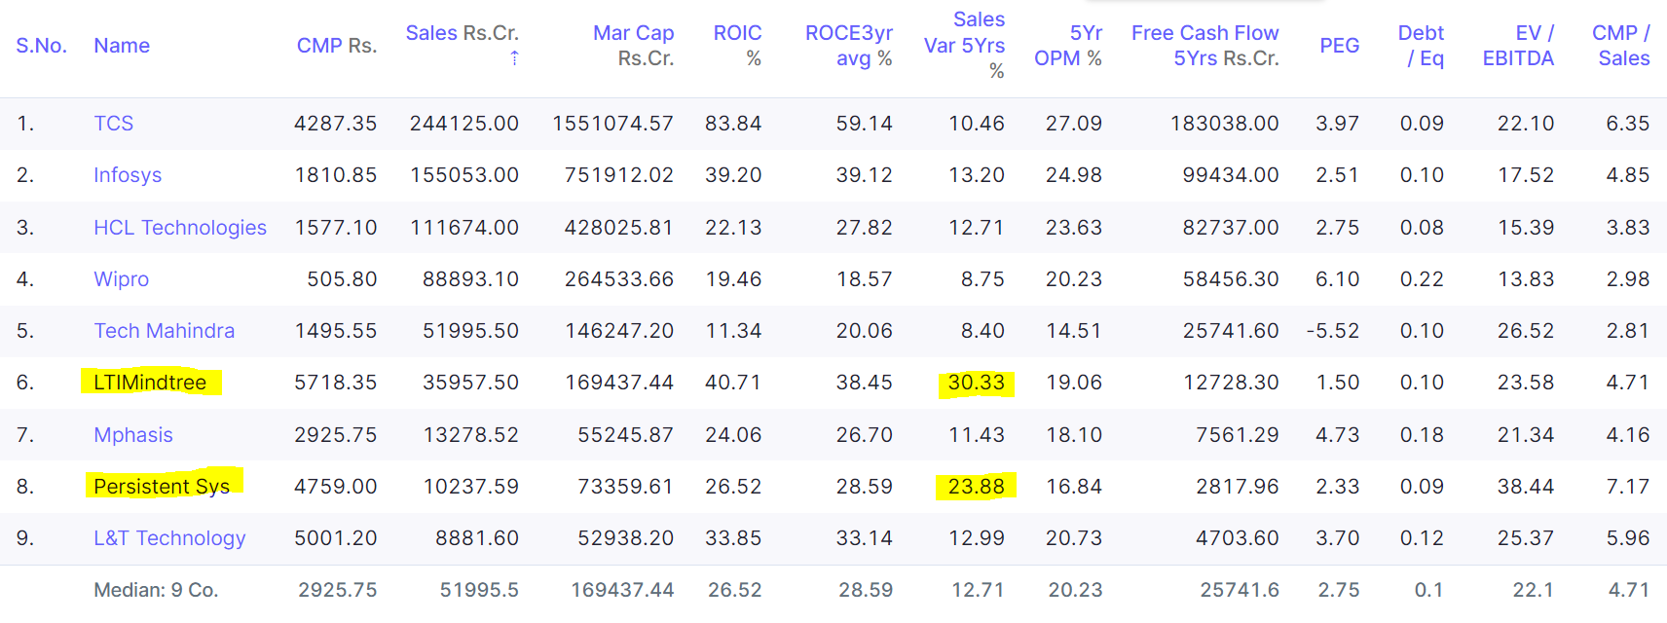Select Persistent Sys's 23.88 sales variation value
The height and width of the screenshot is (623, 1667).
click(977, 487)
